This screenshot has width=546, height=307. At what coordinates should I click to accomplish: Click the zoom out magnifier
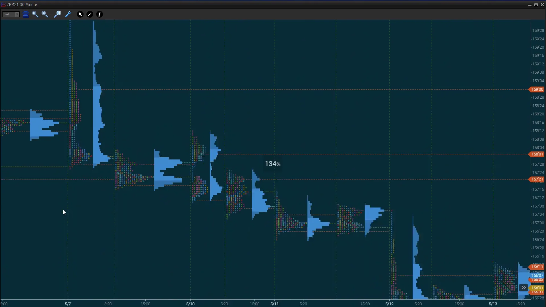click(x=44, y=14)
